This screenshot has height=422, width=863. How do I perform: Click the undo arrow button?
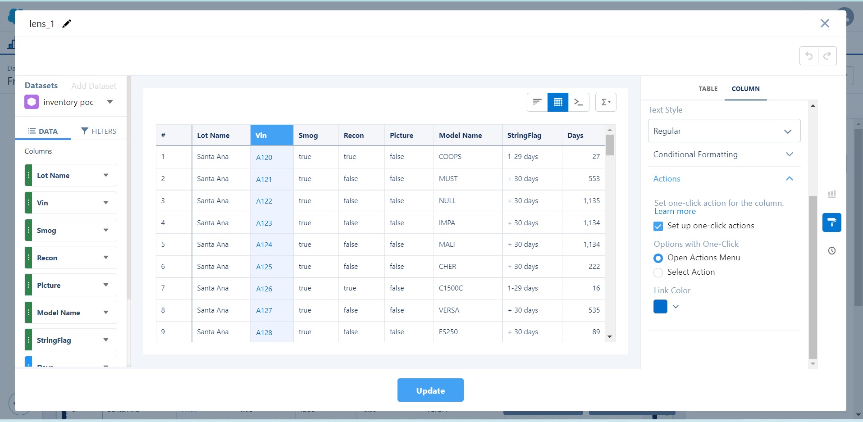[809, 56]
